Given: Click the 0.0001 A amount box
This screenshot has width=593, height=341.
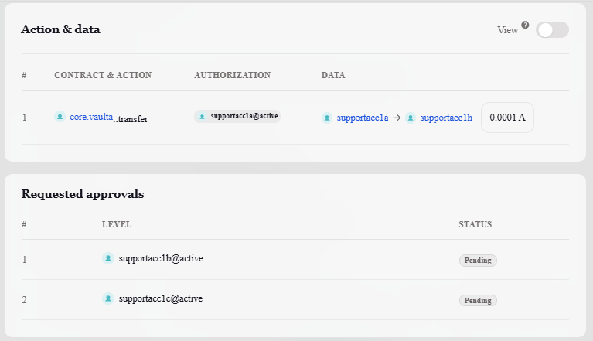Looking at the screenshot, I should click(x=507, y=118).
